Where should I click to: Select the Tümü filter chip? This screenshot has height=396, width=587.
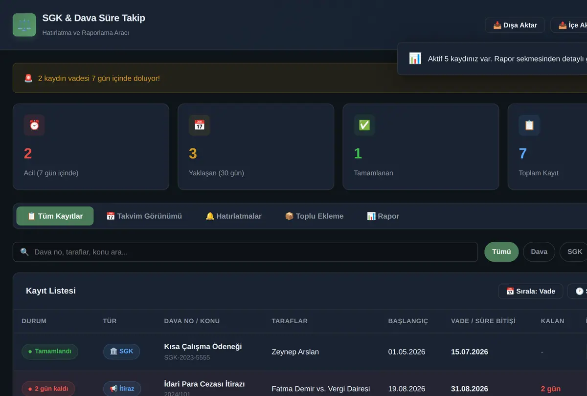(501, 252)
